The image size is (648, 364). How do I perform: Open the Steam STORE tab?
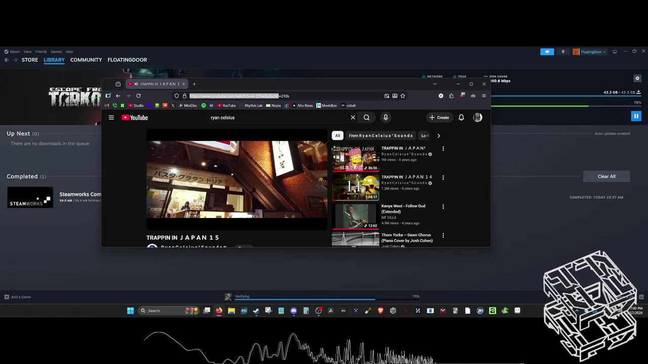(30, 60)
